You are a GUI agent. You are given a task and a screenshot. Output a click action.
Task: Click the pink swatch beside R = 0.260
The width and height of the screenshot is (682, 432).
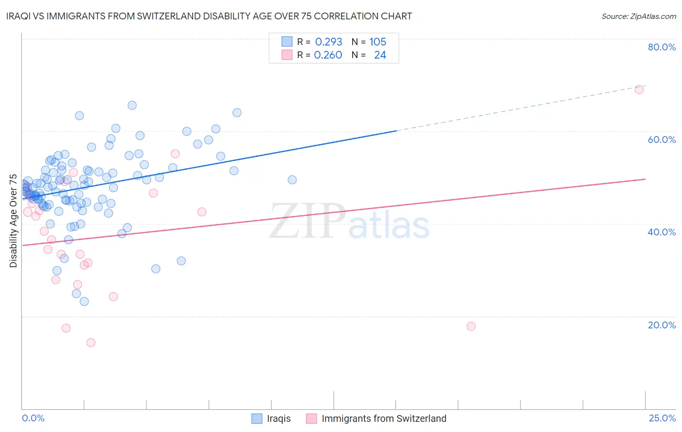(287, 55)
